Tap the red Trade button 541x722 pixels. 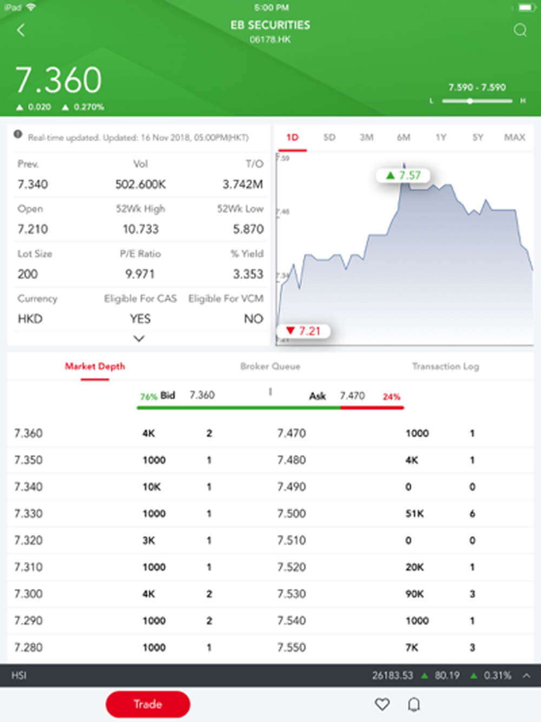tap(148, 704)
